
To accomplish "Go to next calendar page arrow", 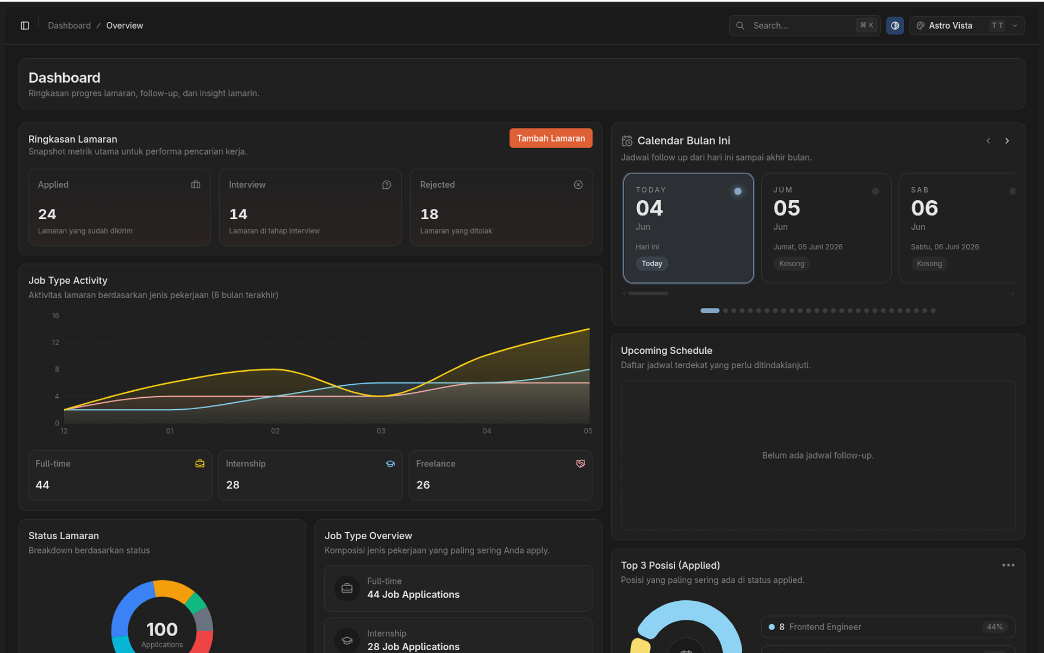I will [x=1007, y=141].
